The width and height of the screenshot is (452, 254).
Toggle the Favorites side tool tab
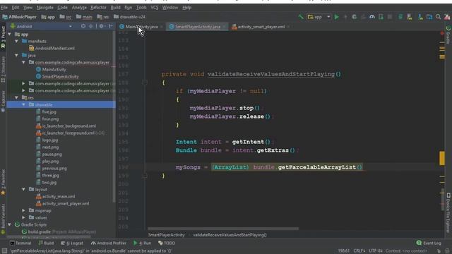(x=3, y=182)
